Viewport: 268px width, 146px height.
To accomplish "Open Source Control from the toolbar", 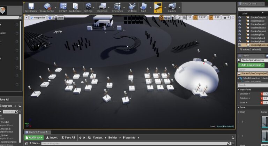I will (47, 8).
